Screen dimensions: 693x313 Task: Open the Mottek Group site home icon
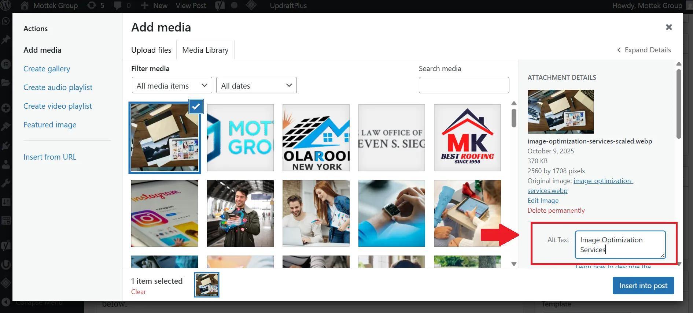click(x=25, y=5)
